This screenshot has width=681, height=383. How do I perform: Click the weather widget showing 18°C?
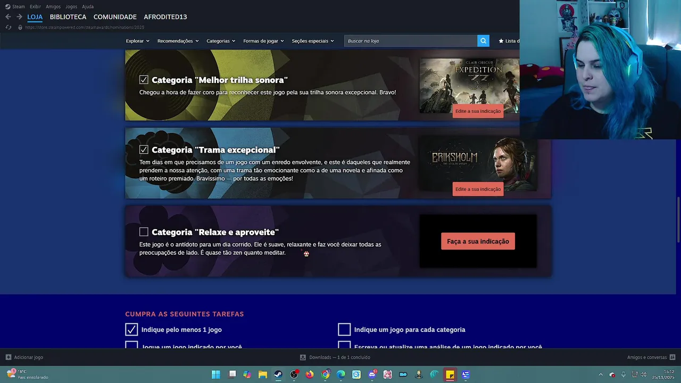(x=28, y=374)
